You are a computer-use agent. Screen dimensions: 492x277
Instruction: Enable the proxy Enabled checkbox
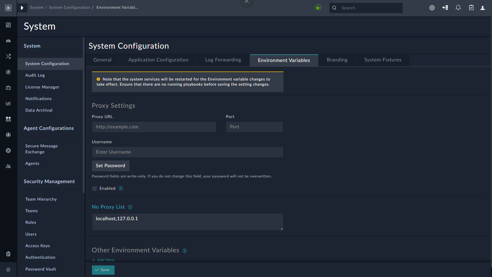tap(94, 188)
